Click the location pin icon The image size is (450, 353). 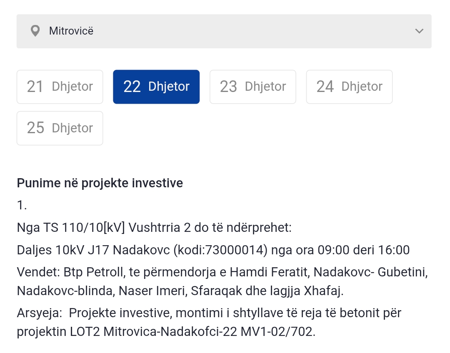tap(35, 31)
